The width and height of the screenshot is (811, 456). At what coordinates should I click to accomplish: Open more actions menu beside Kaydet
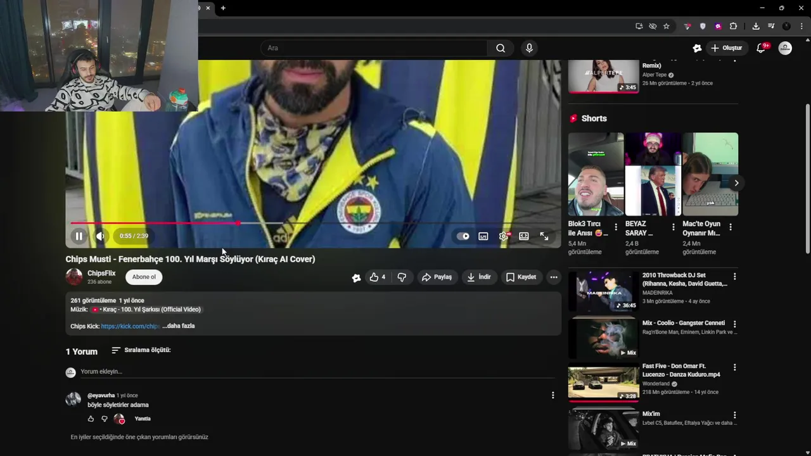click(554, 277)
